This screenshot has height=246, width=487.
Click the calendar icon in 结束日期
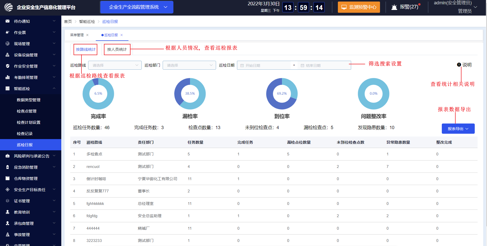point(302,66)
